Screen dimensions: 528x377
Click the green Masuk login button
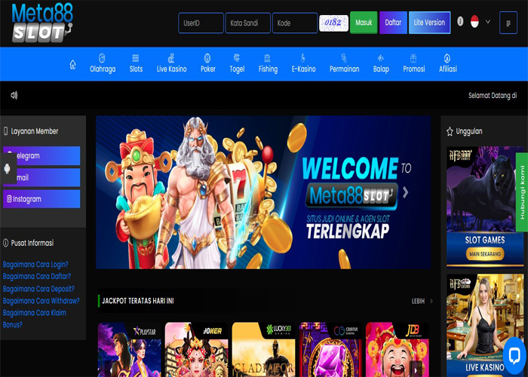pyautogui.click(x=364, y=23)
